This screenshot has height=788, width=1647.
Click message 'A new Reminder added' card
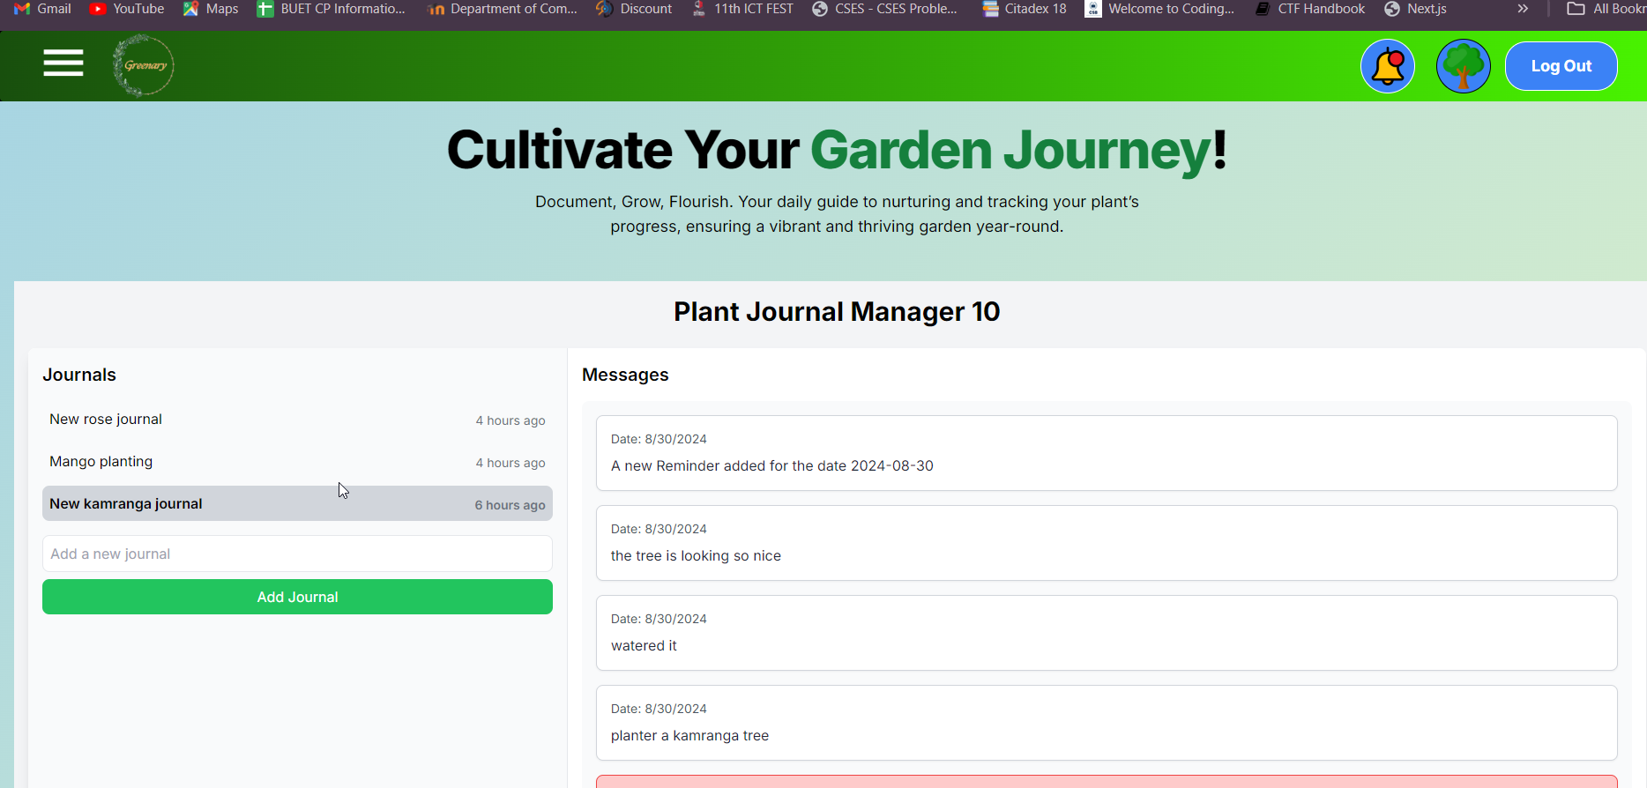pos(1107,453)
